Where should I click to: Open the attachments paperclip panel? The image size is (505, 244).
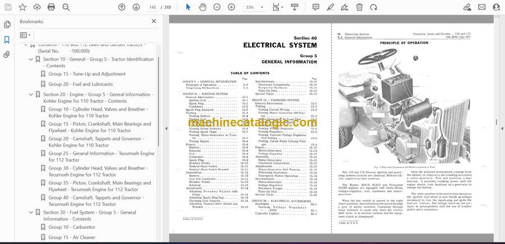(x=7, y=54)
